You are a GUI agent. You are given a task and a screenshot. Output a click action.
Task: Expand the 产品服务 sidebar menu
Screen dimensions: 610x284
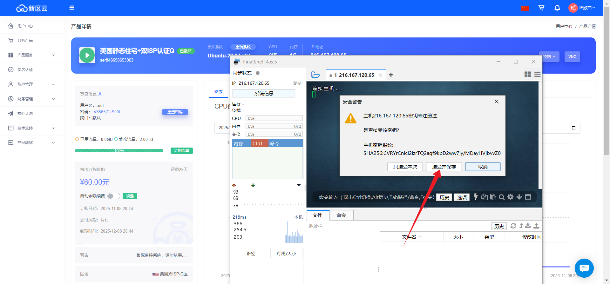pyautogui.click(x=32, y=55)
